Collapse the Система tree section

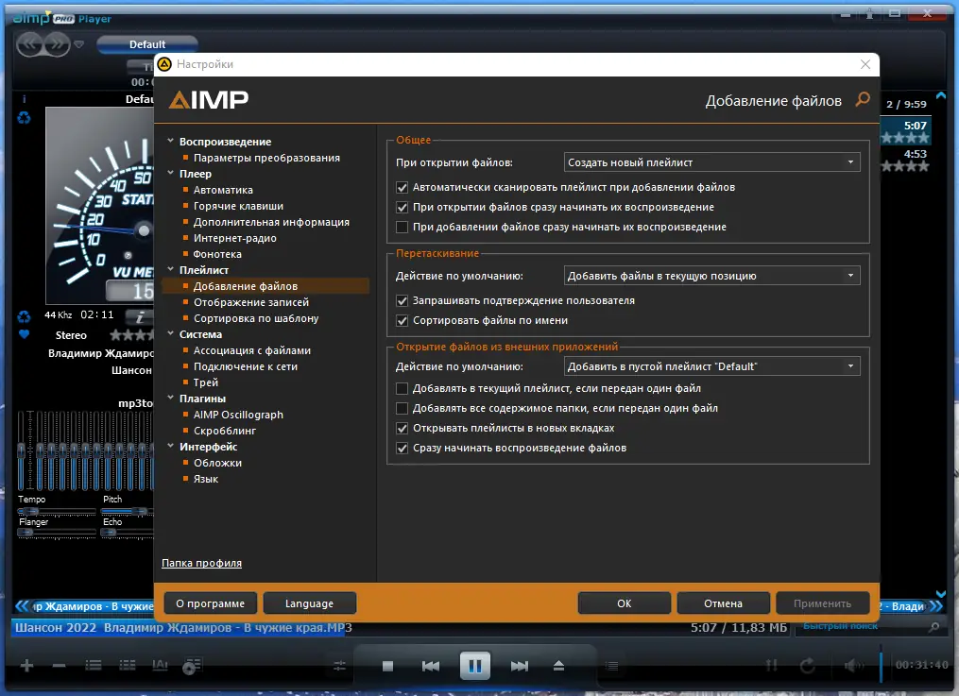[171, 333]
